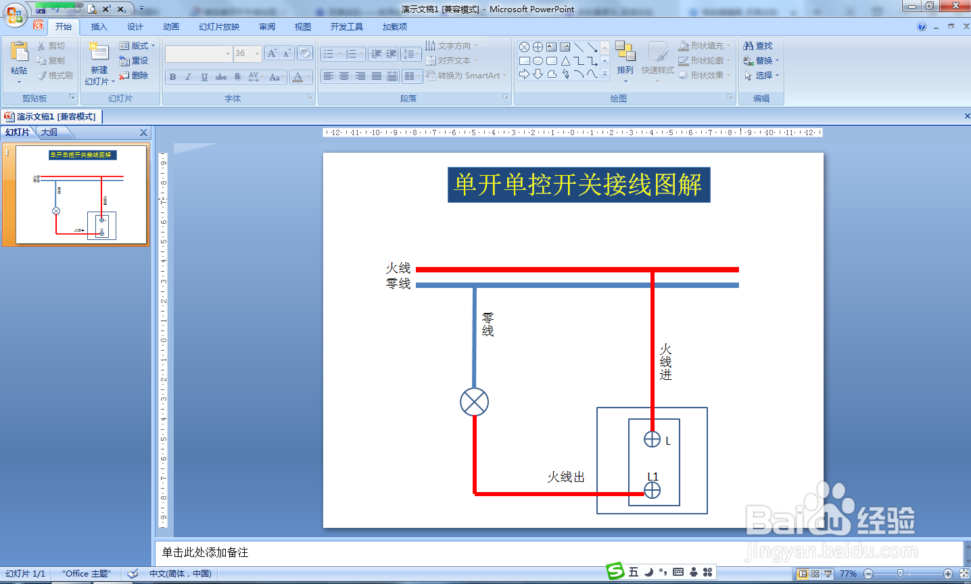Screen dimensions: 971x584
Task: Open the Review (审阅) ribbon tab
Action: pyautogui.click(x=267, y=27)
